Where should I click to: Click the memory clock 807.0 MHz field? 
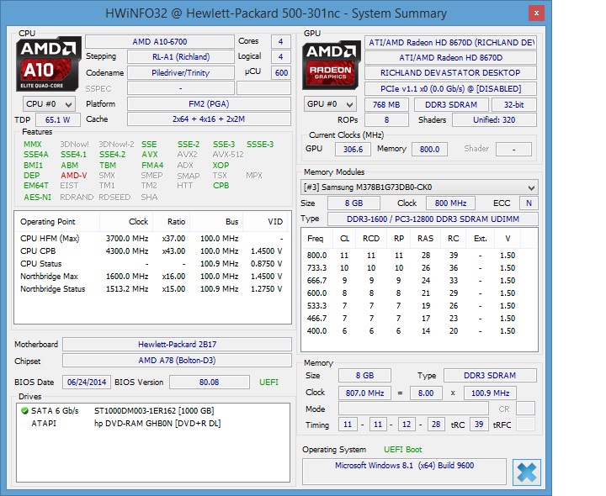coord(364,393)
